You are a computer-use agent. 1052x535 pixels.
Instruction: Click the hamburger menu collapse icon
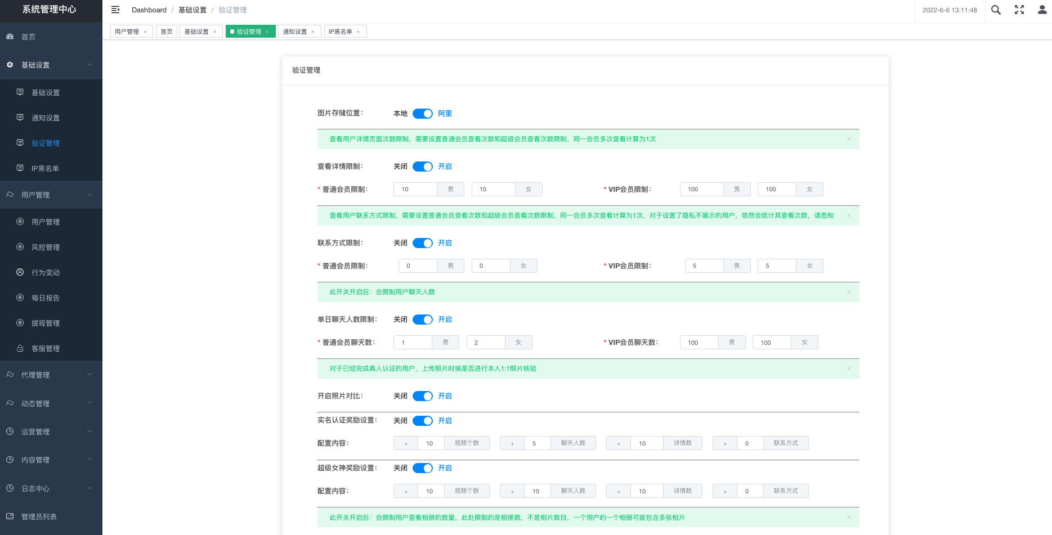click(115, 10)
